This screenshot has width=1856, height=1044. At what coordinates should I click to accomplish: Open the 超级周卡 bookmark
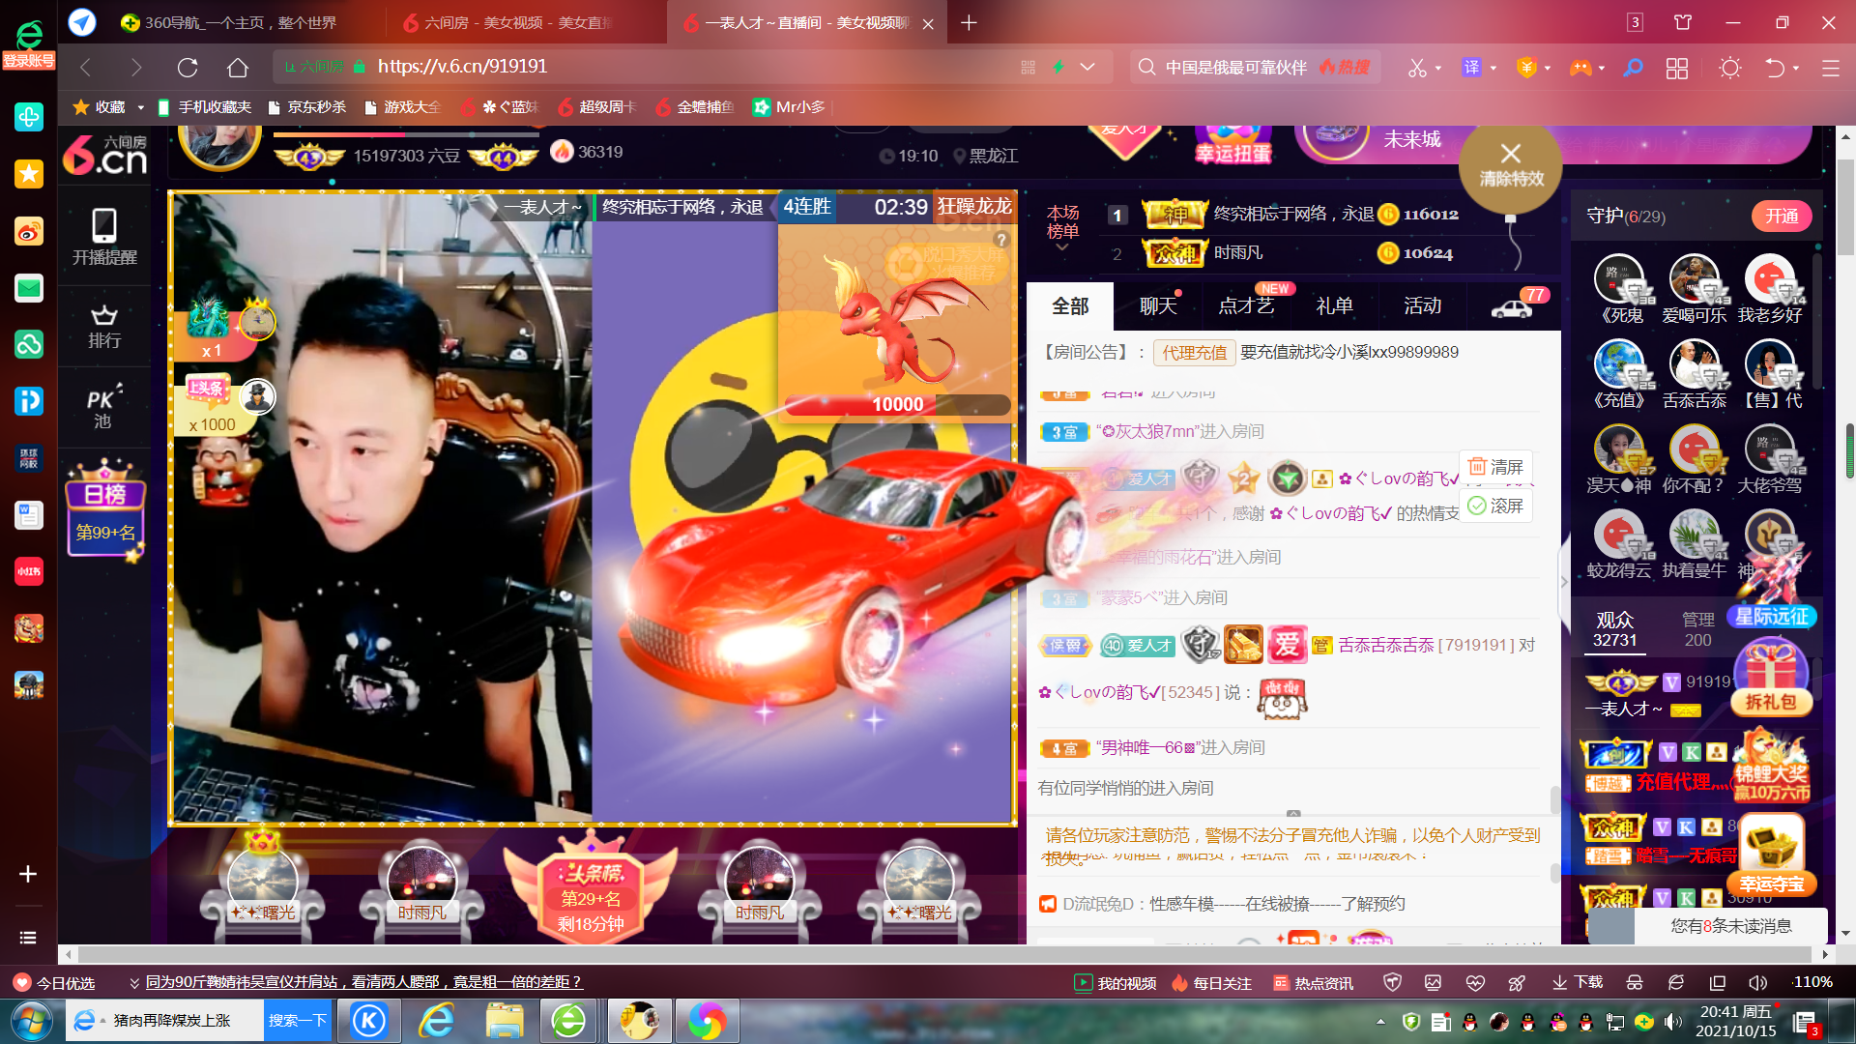pyautogui.click(x=596, y=107)
